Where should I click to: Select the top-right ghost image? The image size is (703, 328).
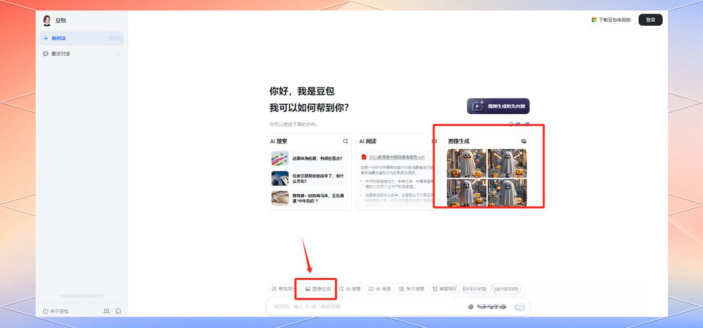tap(507, 163)
